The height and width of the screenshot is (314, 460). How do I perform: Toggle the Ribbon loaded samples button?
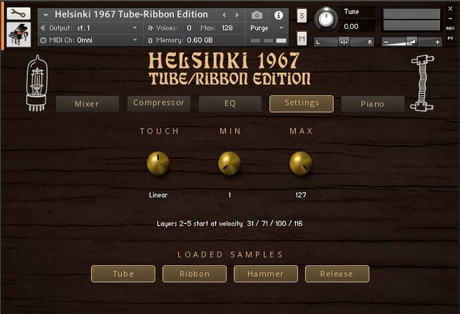point(195,274)
